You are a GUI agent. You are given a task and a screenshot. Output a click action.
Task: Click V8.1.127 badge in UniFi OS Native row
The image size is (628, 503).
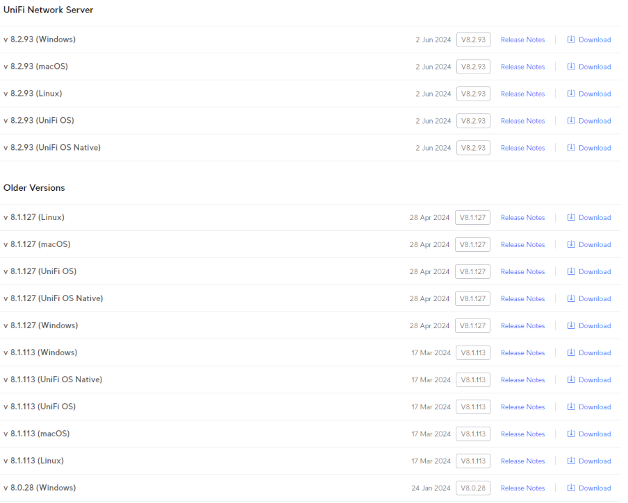tap(472, 299)
